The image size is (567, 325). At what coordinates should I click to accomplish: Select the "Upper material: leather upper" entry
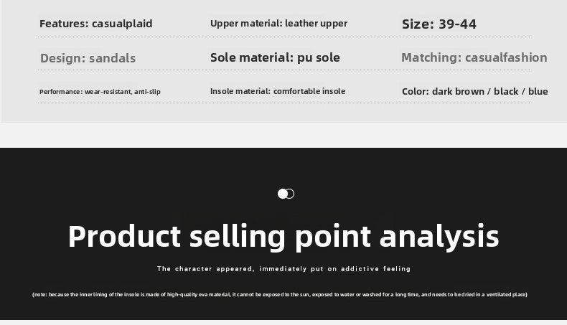(x=278, y=24)
